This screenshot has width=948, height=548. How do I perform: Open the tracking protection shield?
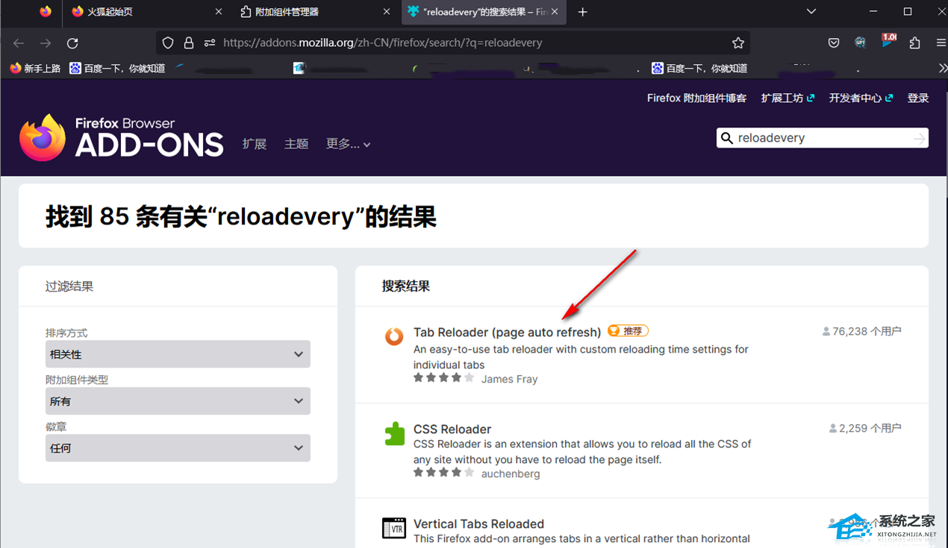point(168,43)
